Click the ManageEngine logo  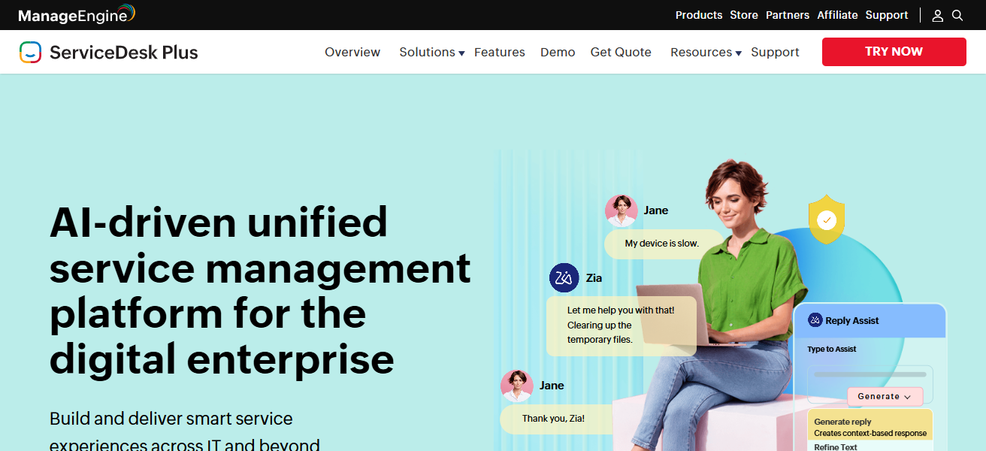point(77,14)
